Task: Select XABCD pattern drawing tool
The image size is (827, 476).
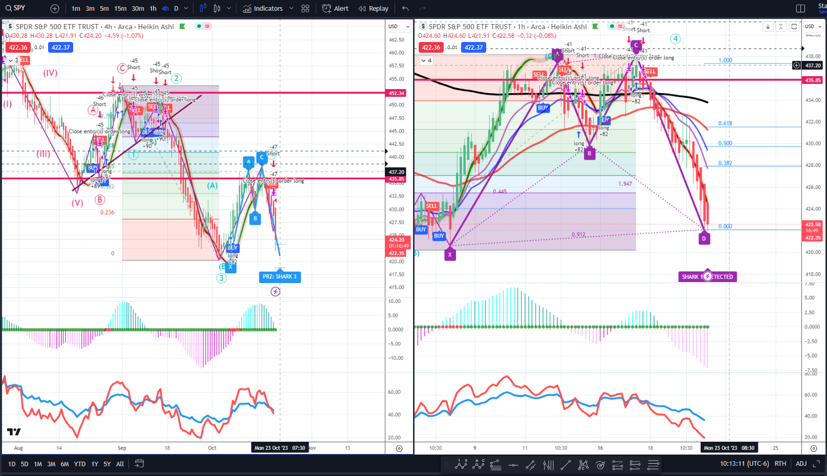Action: coord(583,465)
